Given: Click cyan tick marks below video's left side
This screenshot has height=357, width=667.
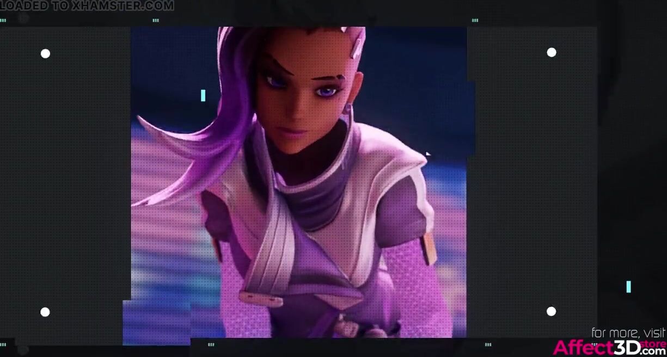Looking at the screenshot, I should click(211, 344).
